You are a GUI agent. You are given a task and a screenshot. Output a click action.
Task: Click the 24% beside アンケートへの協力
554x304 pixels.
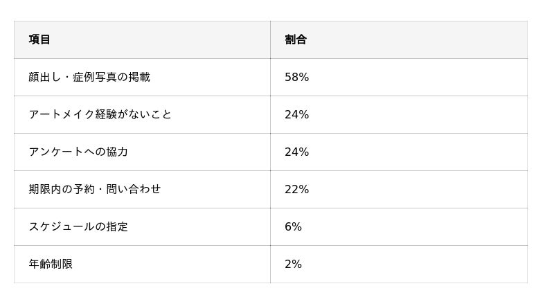tap(296, 152)
